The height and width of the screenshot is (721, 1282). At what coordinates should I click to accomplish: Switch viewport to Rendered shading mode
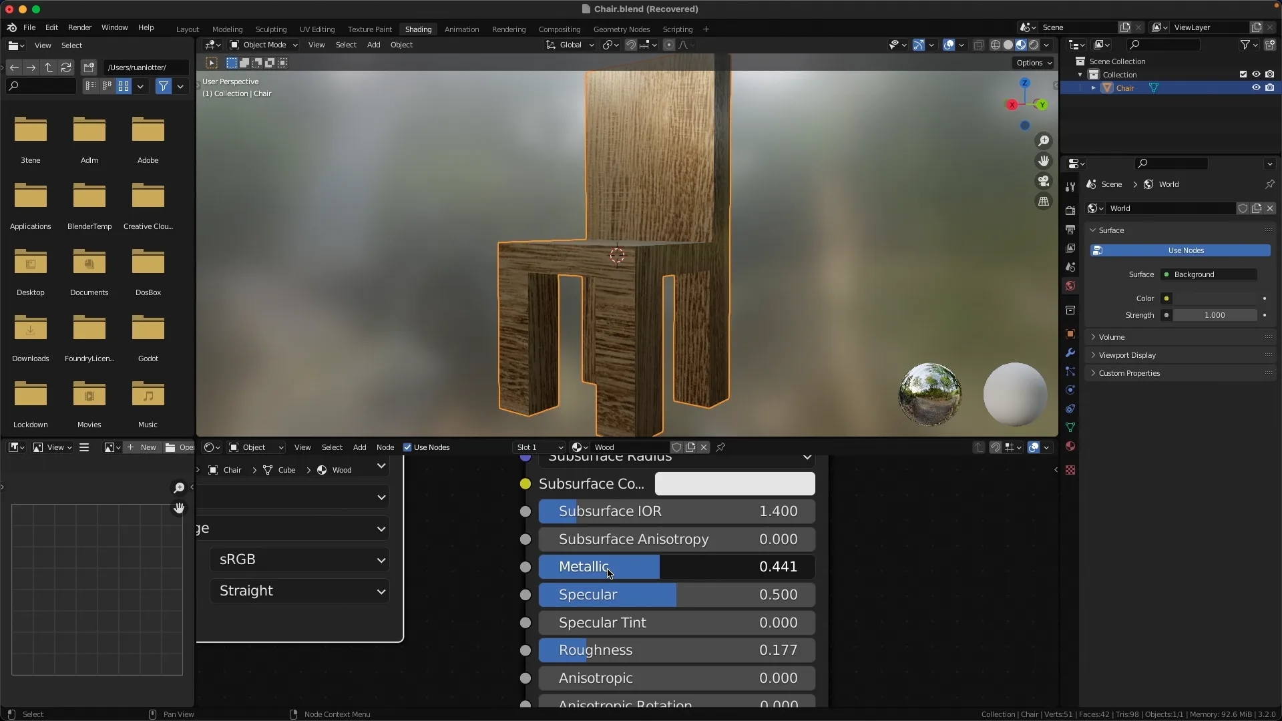[x=1034, y=45]
